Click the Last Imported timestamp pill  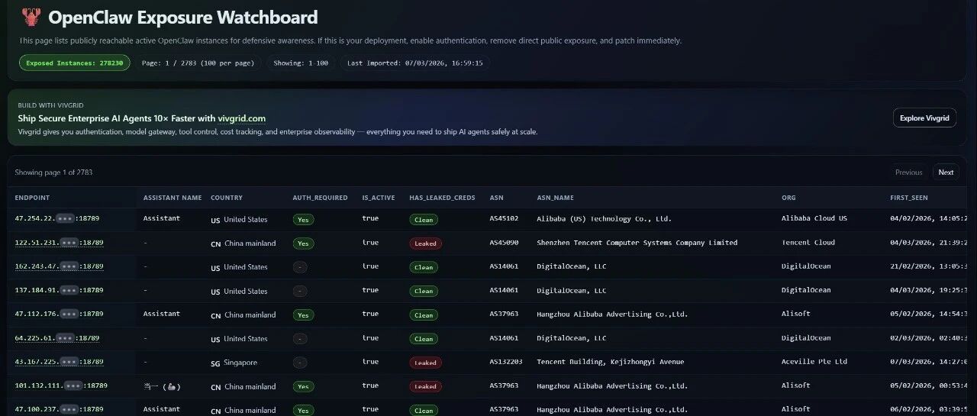415,63
